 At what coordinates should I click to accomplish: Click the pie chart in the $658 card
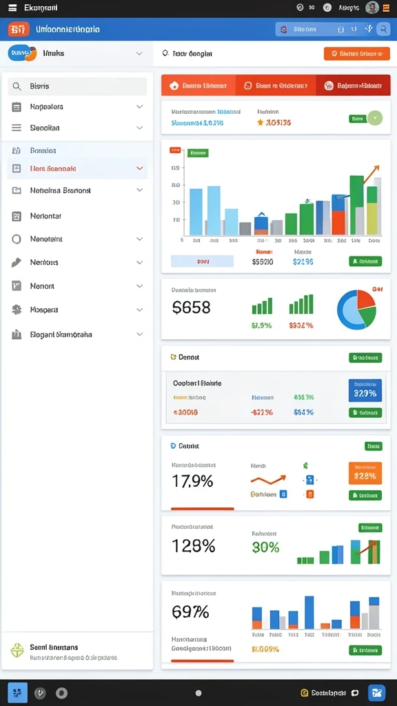tap(356, 310)
